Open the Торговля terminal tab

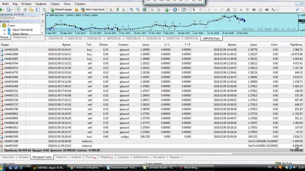point(8,157)
